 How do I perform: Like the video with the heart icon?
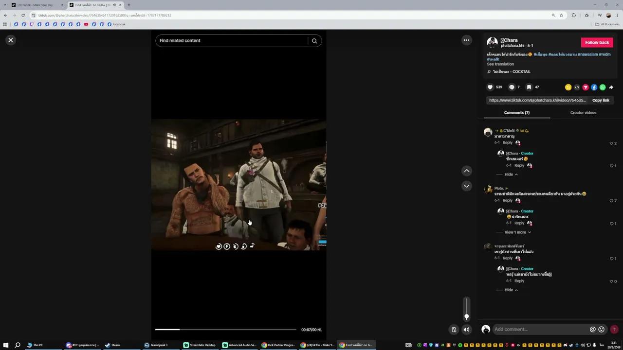490,87
